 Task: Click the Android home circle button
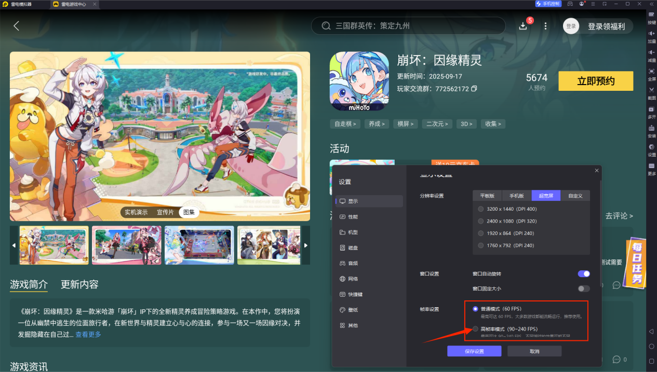click(x=651, y=346)
